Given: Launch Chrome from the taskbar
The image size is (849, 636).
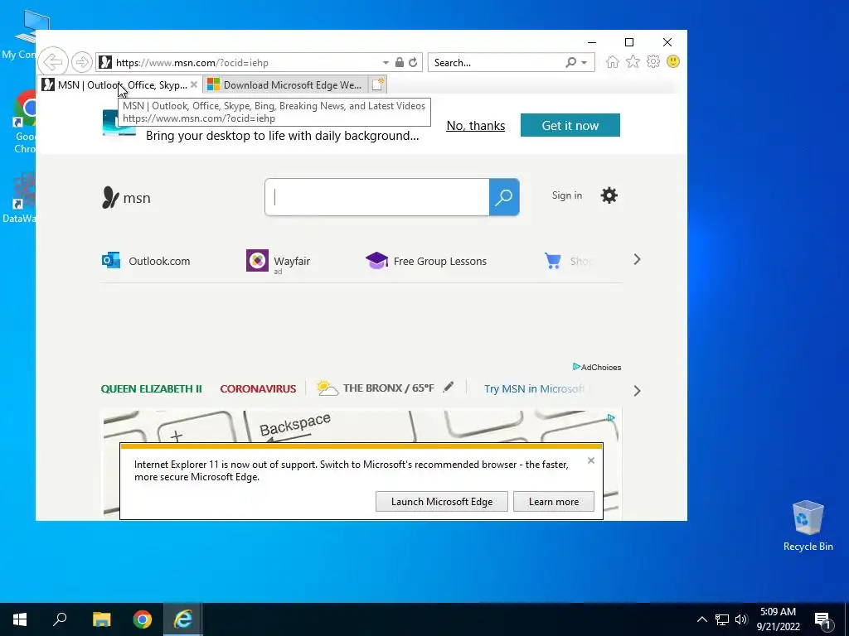Looking at the screenshot, I should (143, 619).
